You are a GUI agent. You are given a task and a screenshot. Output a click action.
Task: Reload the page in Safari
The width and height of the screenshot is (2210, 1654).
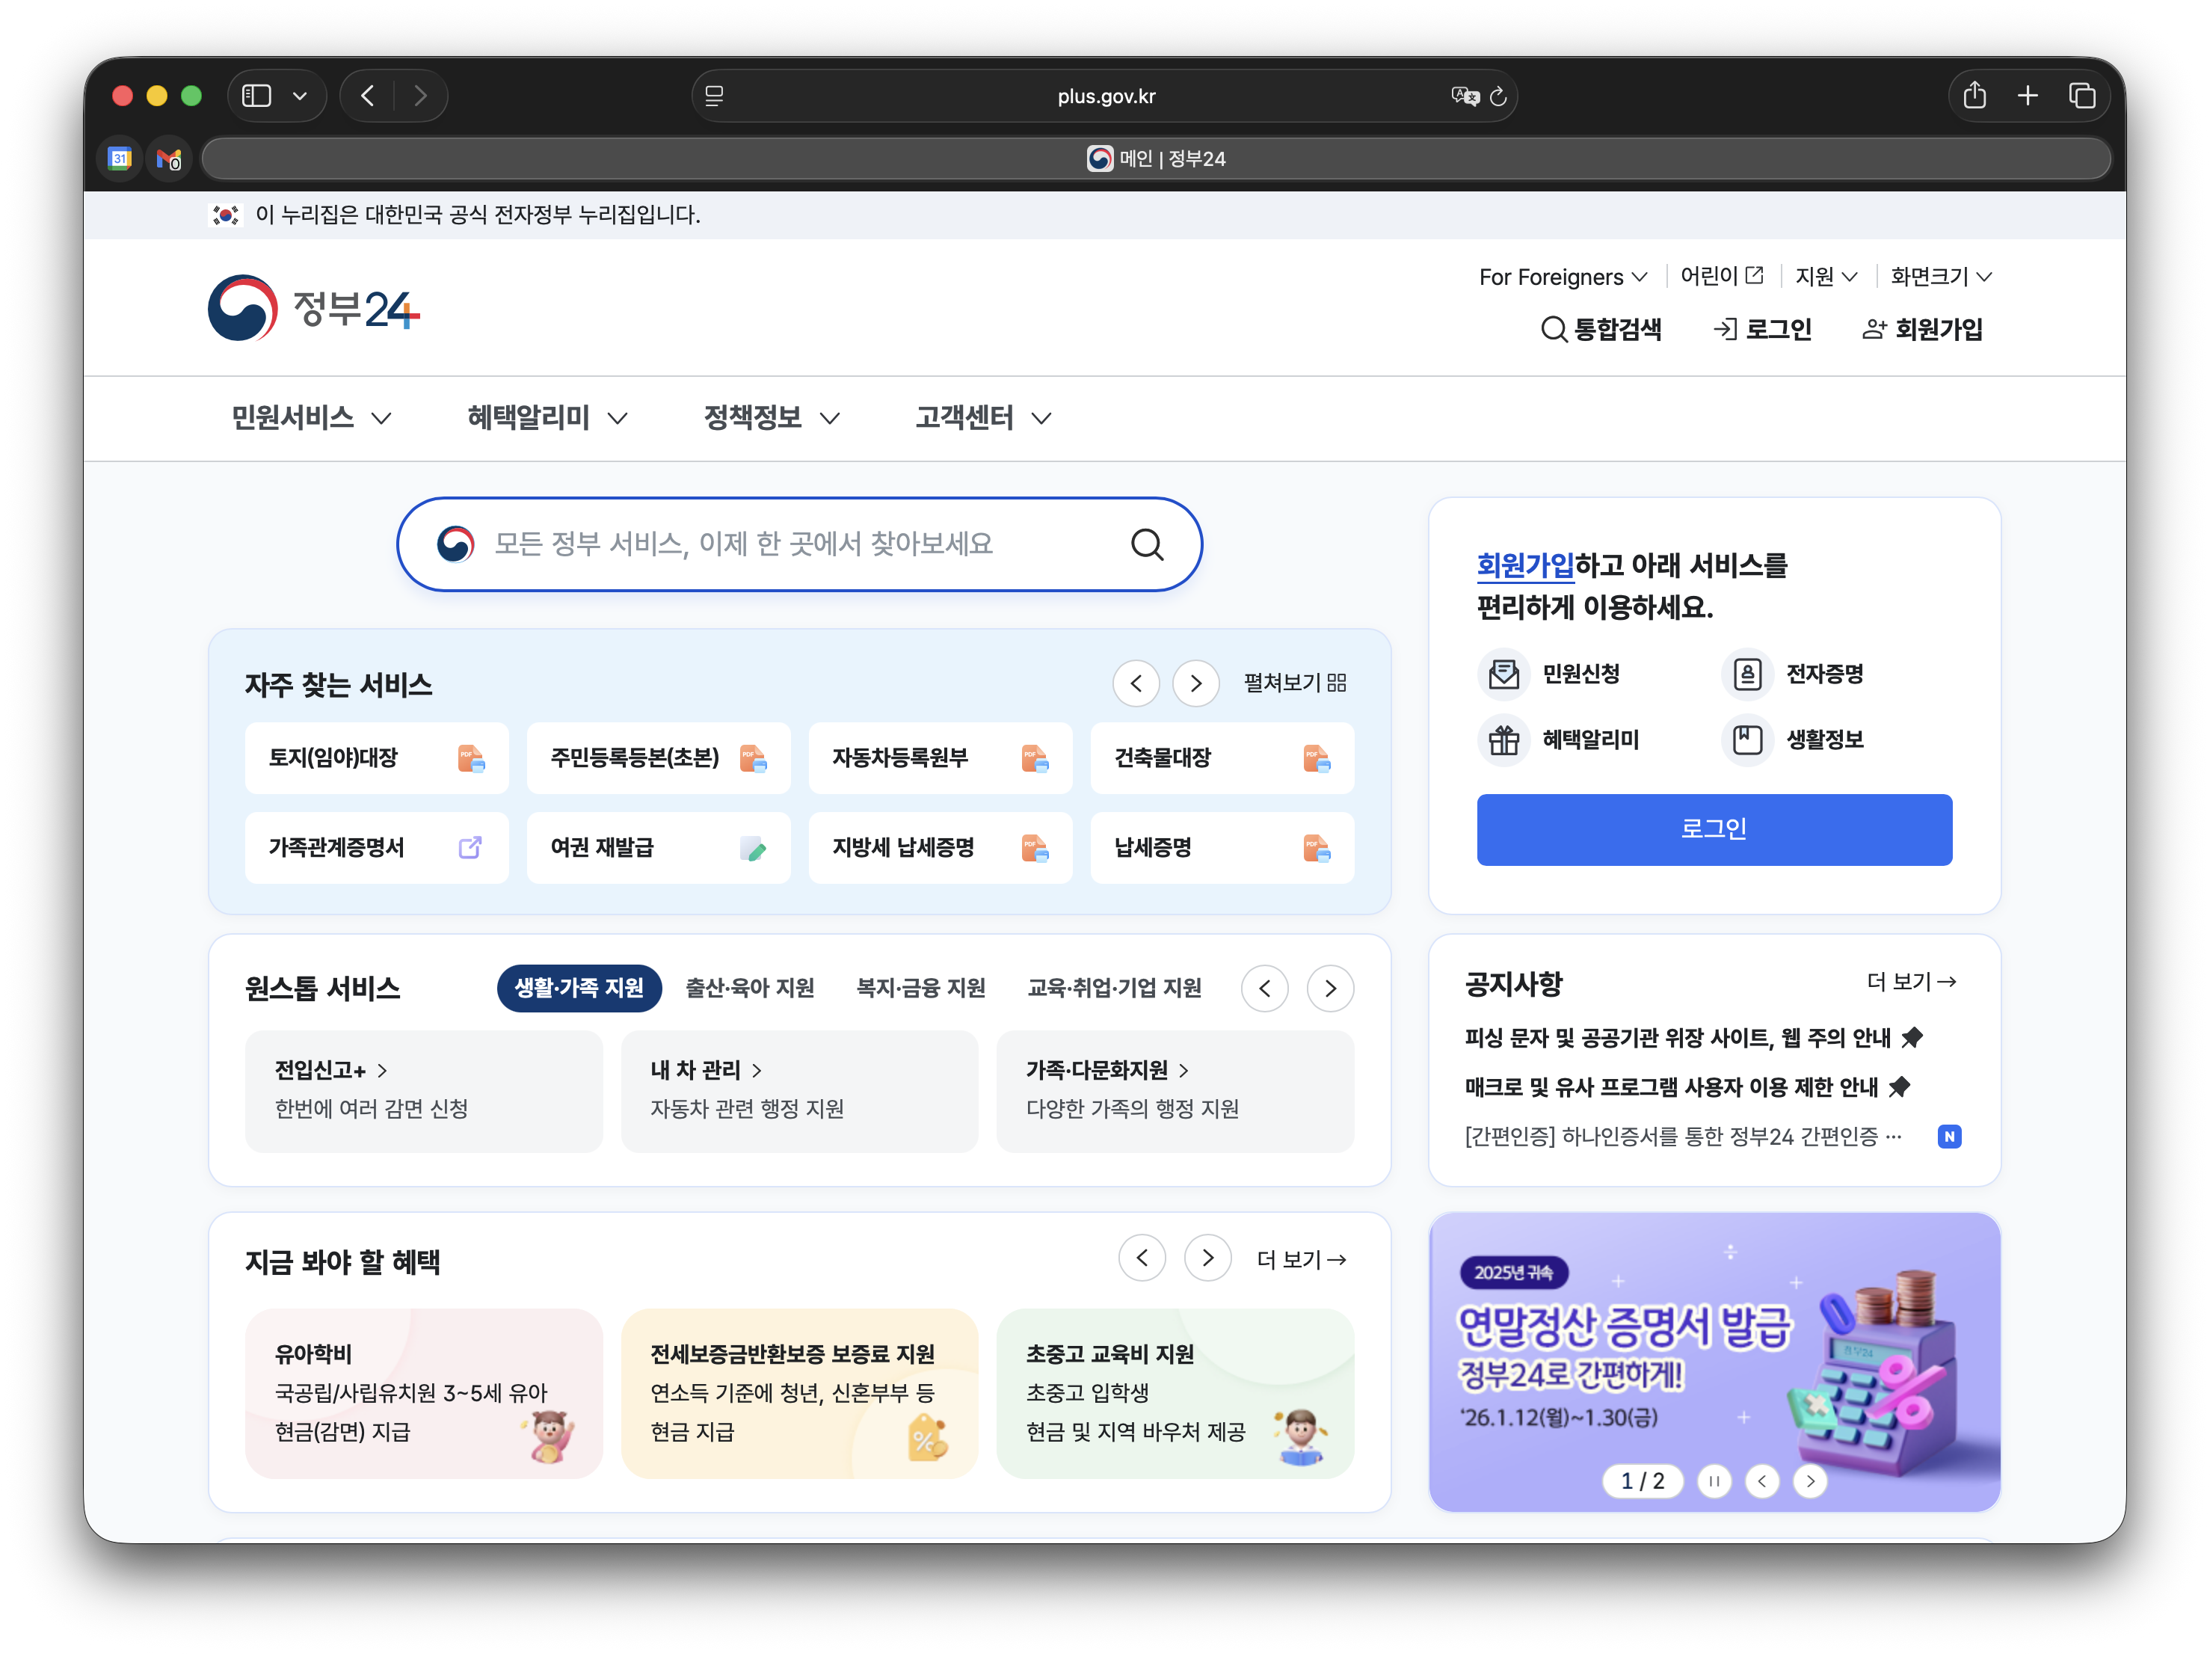pyautogui.click(x=1498, y=96)
